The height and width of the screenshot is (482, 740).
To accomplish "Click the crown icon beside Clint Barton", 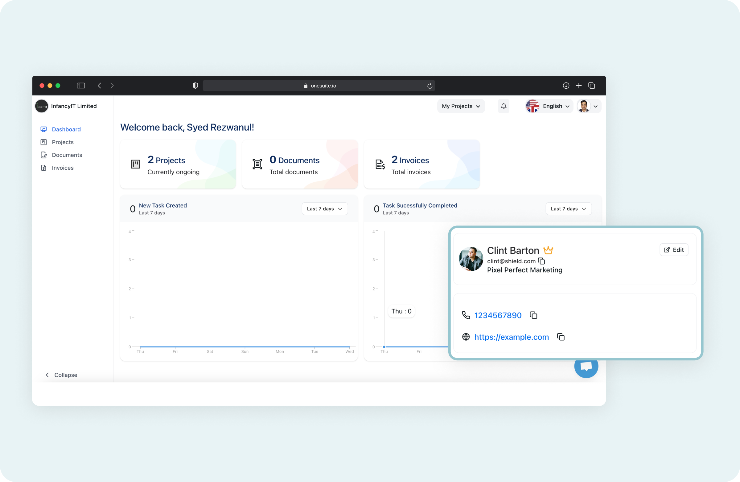I will coord(548,250).
